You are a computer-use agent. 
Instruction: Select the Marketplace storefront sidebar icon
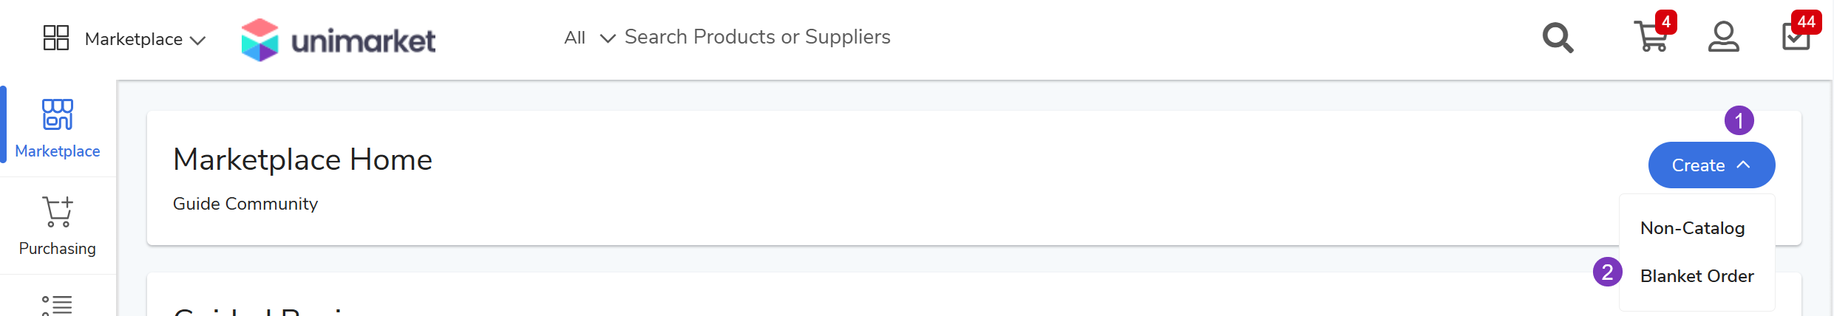pos(58,115)
